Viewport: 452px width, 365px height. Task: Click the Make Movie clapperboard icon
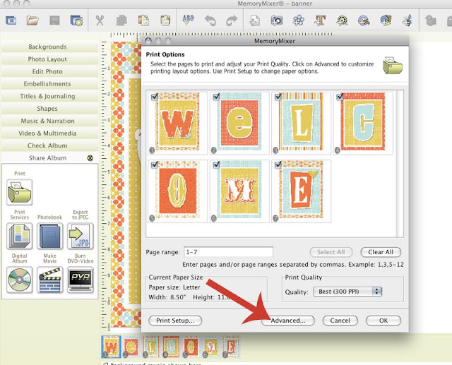[49, 280]
